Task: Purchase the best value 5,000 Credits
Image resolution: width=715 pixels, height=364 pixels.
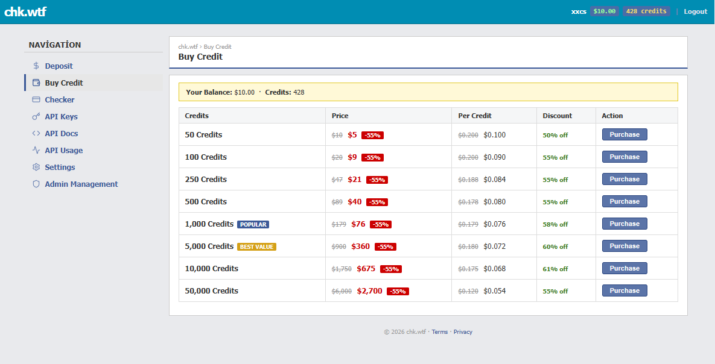Action: point(624,246)
